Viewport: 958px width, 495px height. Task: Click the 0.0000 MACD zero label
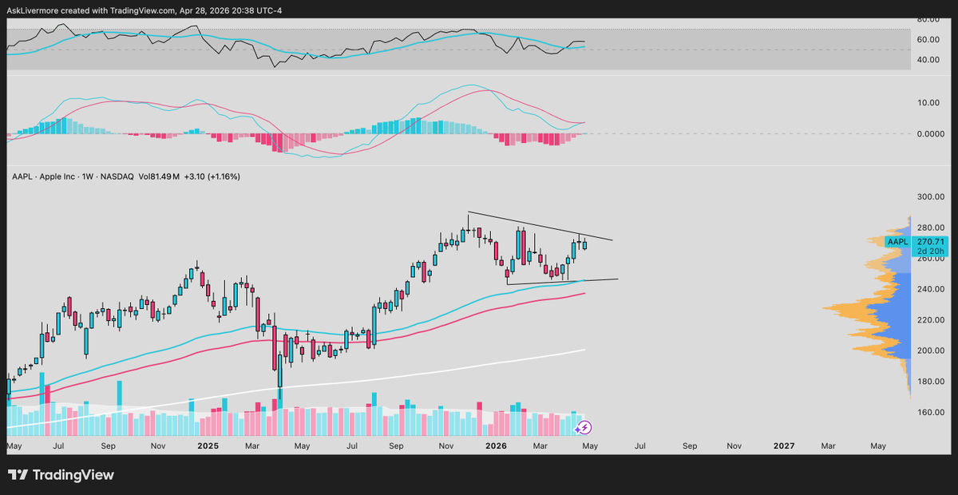click(930, 133)
